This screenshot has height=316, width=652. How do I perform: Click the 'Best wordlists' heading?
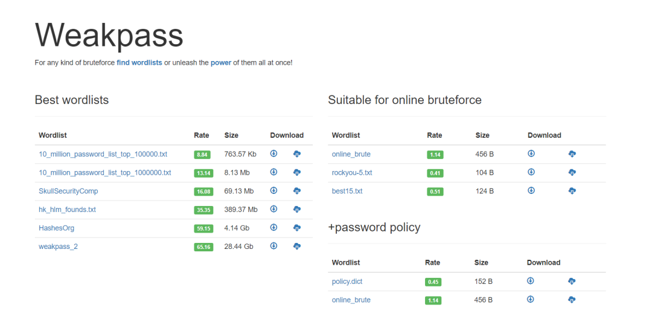[71, 100]
